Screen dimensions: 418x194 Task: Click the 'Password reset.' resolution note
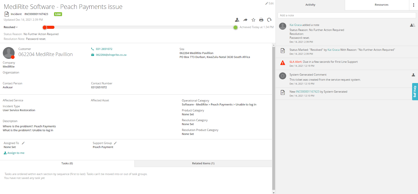point(36,39)
